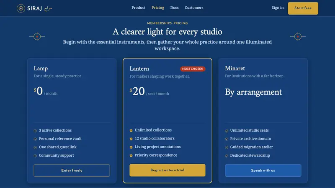Click the MOST CHOSEN badge
Screen dimensions: 335x188
pyautogui.click(x=193, y=69)
